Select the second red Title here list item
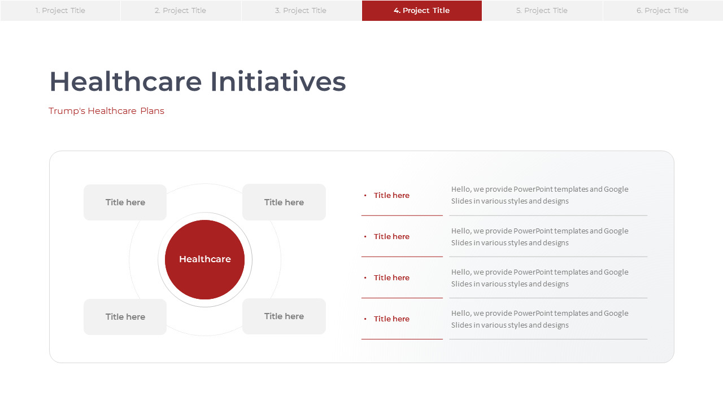 pyautogui.click(x=391, y=237)
